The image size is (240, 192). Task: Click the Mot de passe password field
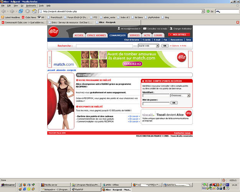[156, 103]
